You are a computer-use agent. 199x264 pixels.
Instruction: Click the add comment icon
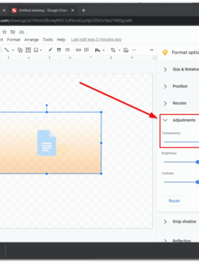point(87,50)
